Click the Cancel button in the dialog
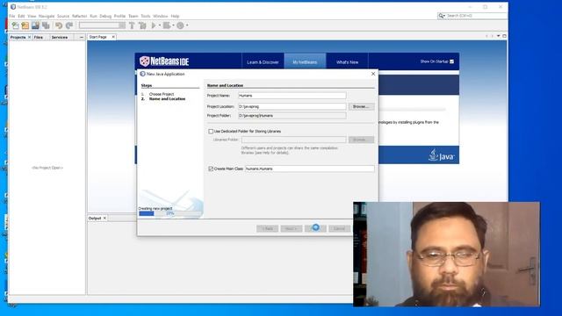The image size is (562, 316). click(x=340, y=228)
